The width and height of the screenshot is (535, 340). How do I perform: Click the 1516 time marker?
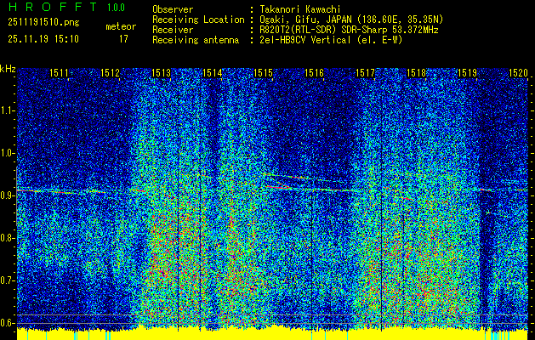(x=314, y=73)
